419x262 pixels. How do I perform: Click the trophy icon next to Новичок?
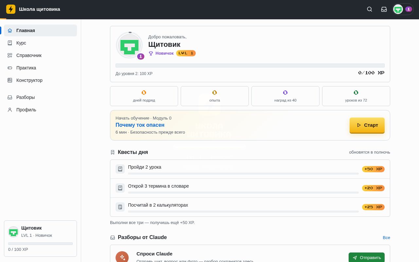[x=151, y=53]
